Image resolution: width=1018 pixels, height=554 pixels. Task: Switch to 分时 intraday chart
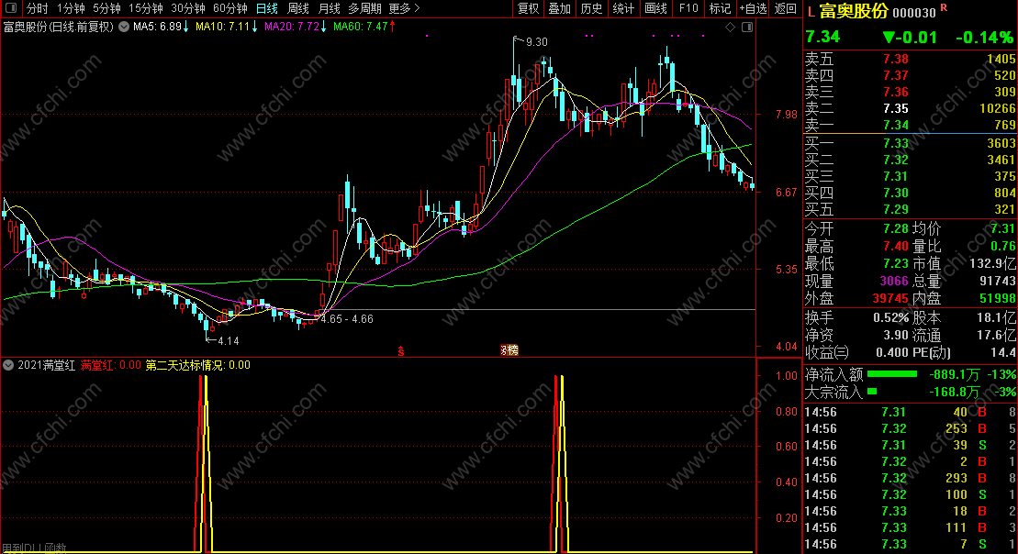tap(37, 8)
